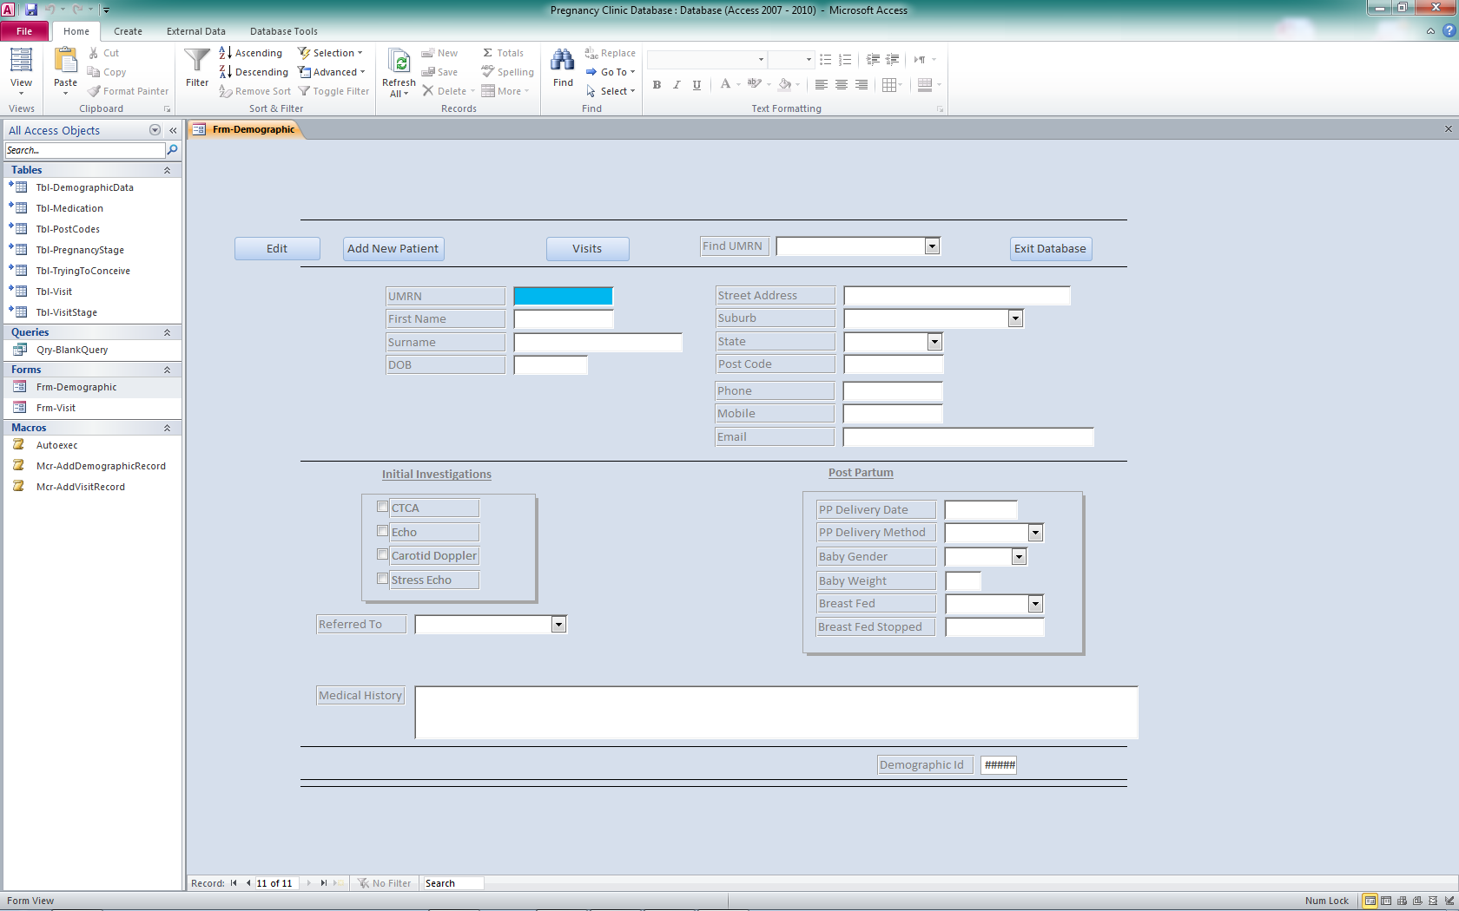Open the File tab

tap(24, 31)
